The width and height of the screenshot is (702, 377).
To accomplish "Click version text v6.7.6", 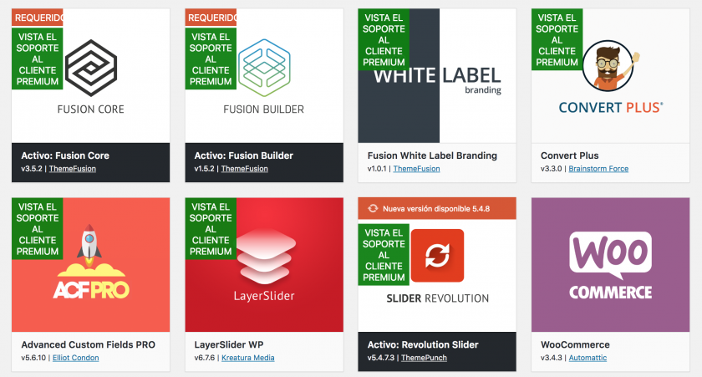I will (x=205, y=358).
